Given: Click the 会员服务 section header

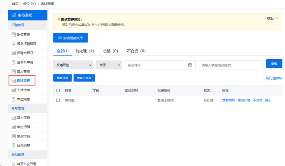Looking at the screenshot, I should tap(28, 154).
